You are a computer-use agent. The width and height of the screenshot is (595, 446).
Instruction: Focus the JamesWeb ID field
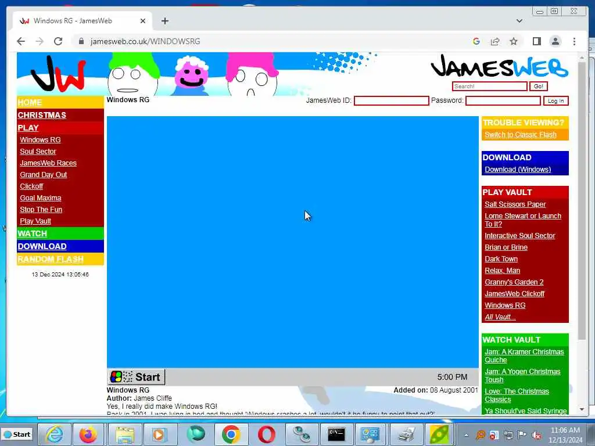click(391, 100)
